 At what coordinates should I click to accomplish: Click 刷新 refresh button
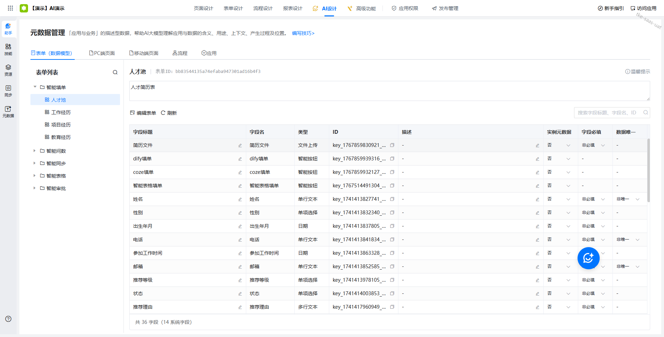click(169, 113)
